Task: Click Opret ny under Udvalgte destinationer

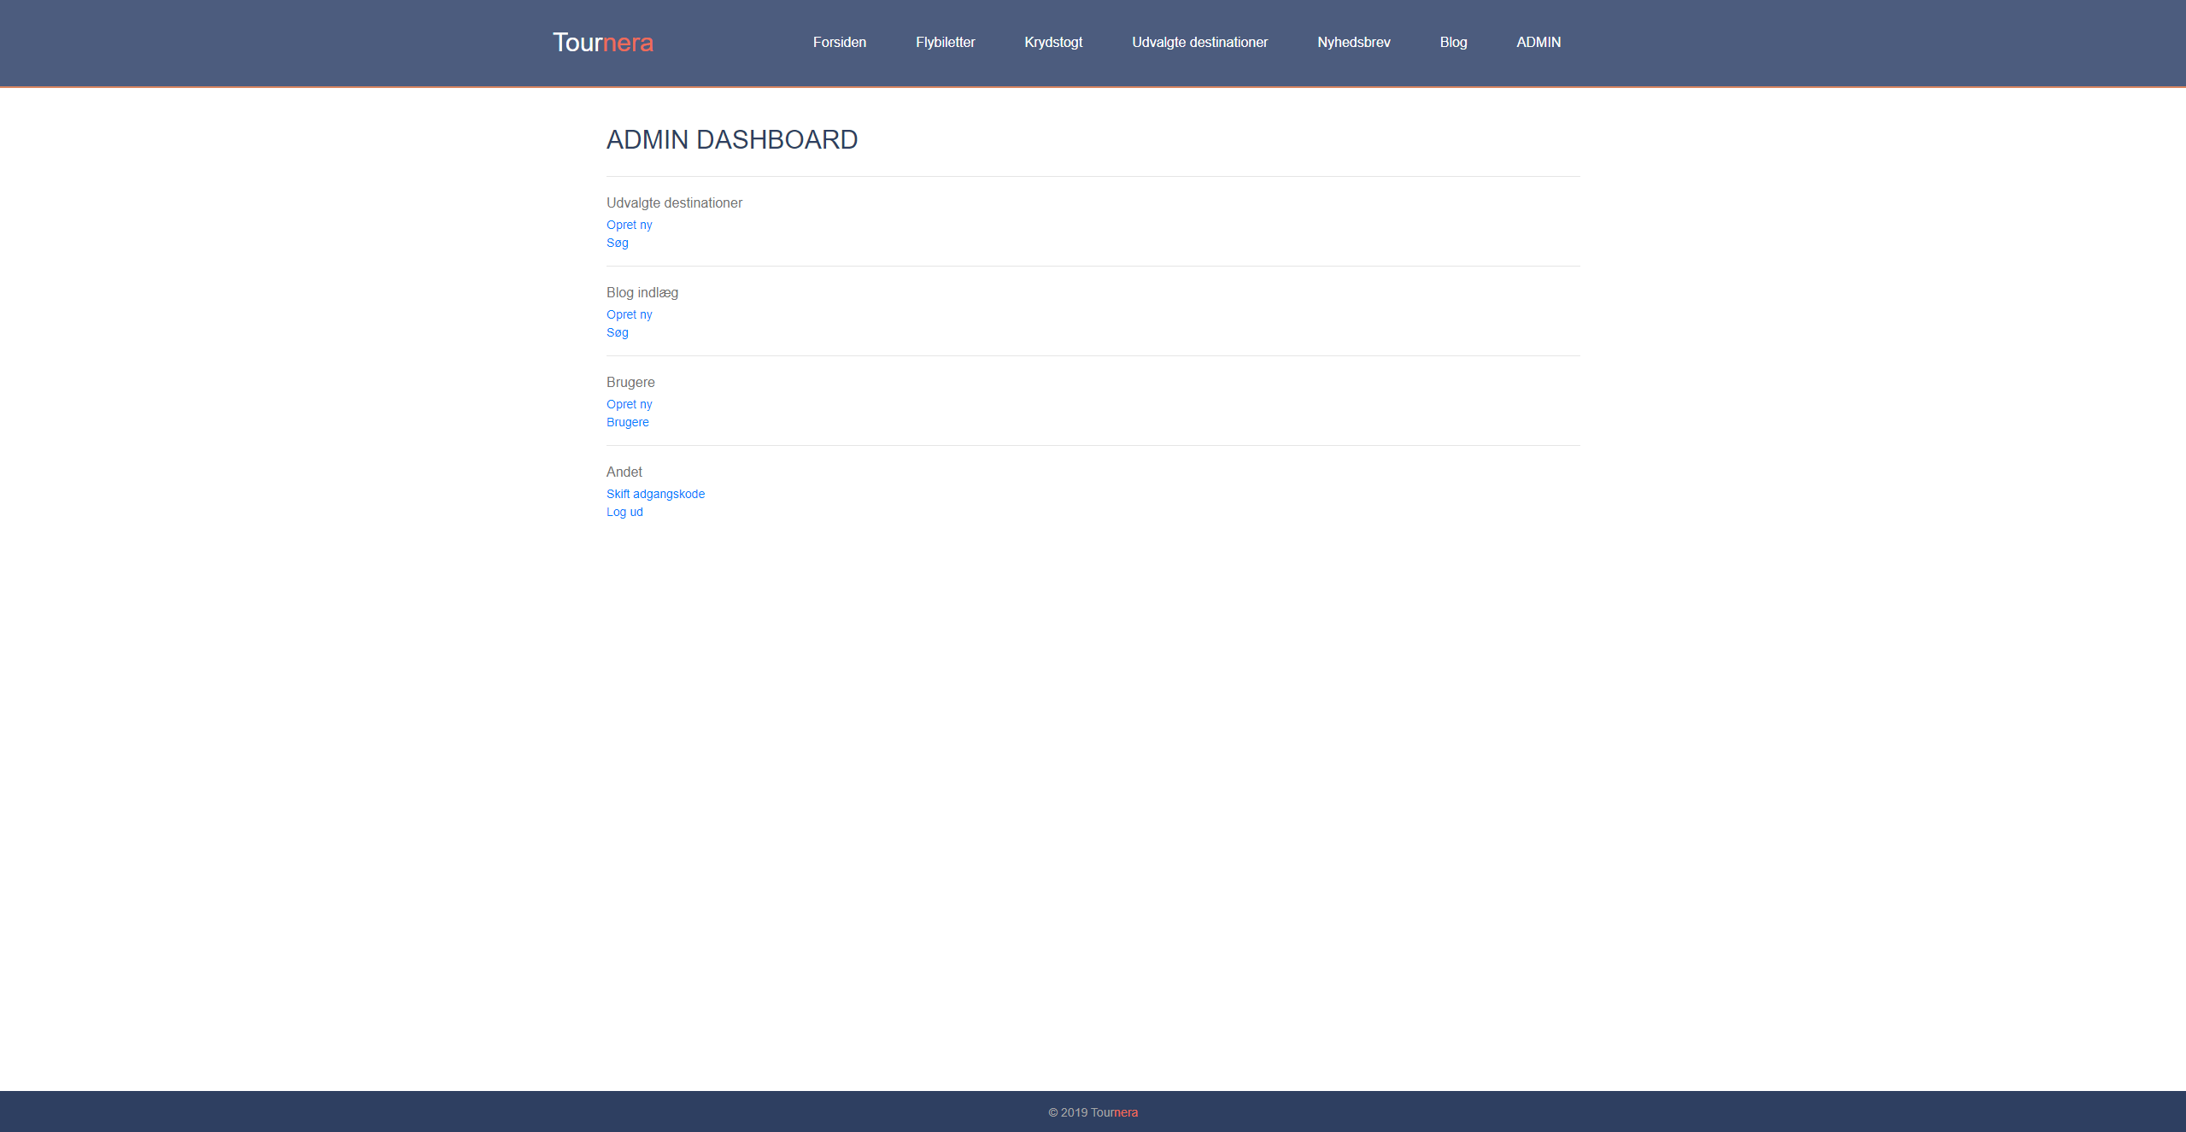Action: tap(629, 225)
